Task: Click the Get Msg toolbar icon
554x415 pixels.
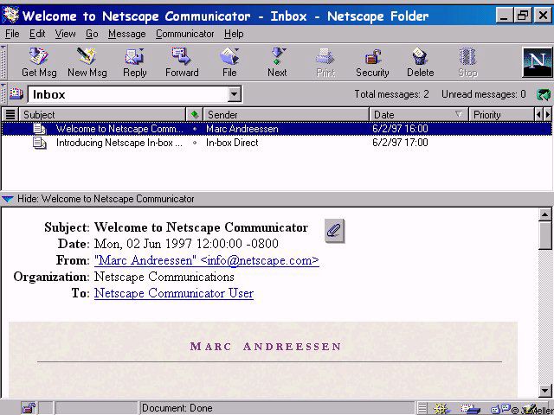Action: click(38, 62)
